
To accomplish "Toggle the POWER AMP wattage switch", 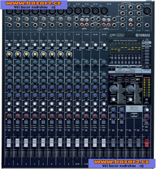I will pos(123,79).
